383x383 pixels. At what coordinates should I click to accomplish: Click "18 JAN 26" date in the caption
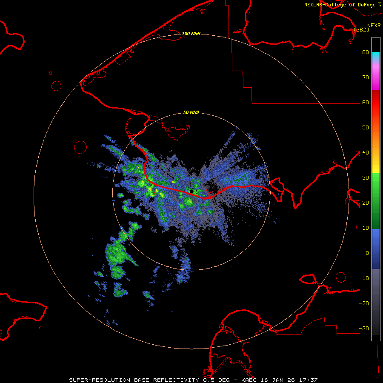click(277, 380)
